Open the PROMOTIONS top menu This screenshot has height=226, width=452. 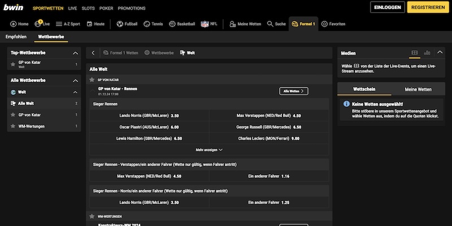point(132,8)
